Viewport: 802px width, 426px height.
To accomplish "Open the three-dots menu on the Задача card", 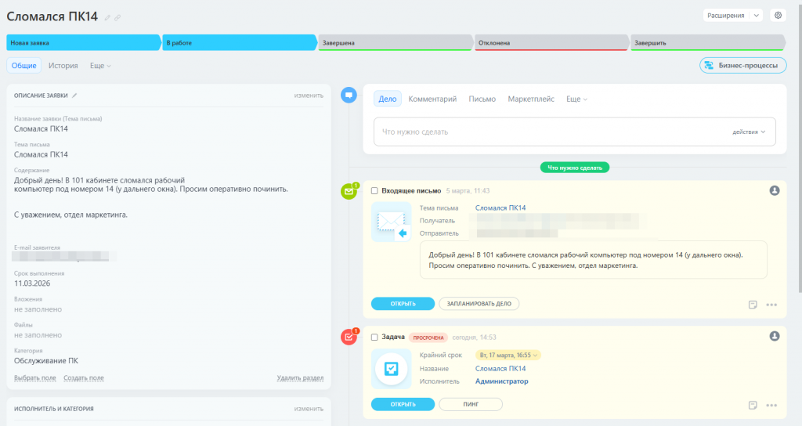I will (771, 405).
